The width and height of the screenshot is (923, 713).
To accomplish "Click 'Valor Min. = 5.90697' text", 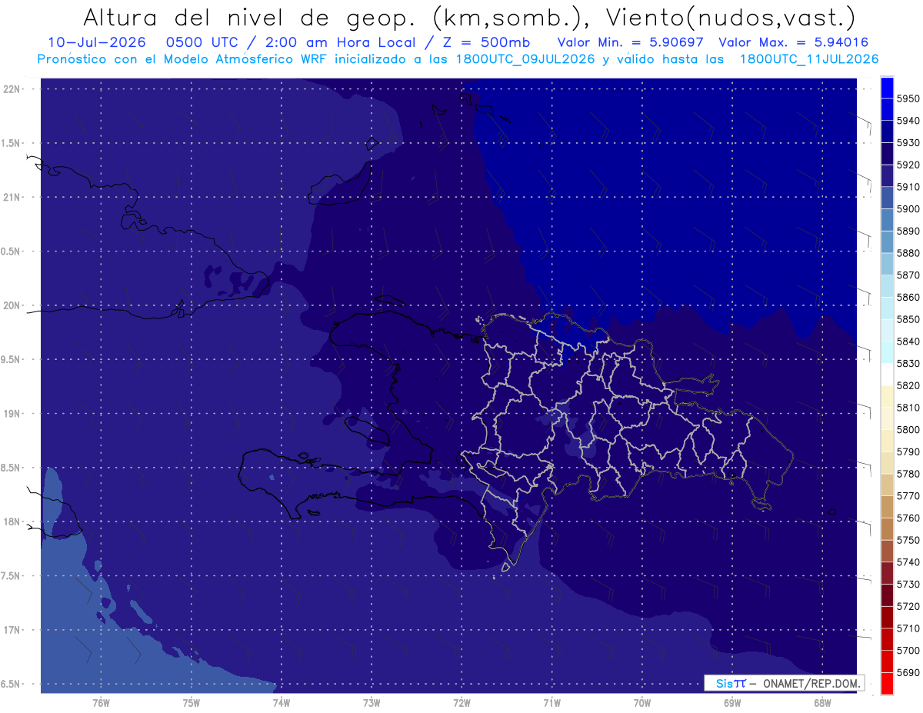I will [631, 42].
